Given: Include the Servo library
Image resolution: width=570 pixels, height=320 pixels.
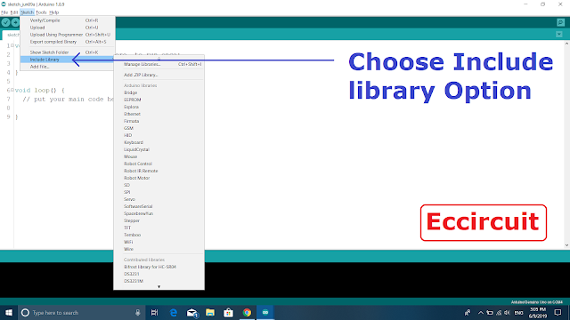Looking at the screenshot, I should coord(159,199).
